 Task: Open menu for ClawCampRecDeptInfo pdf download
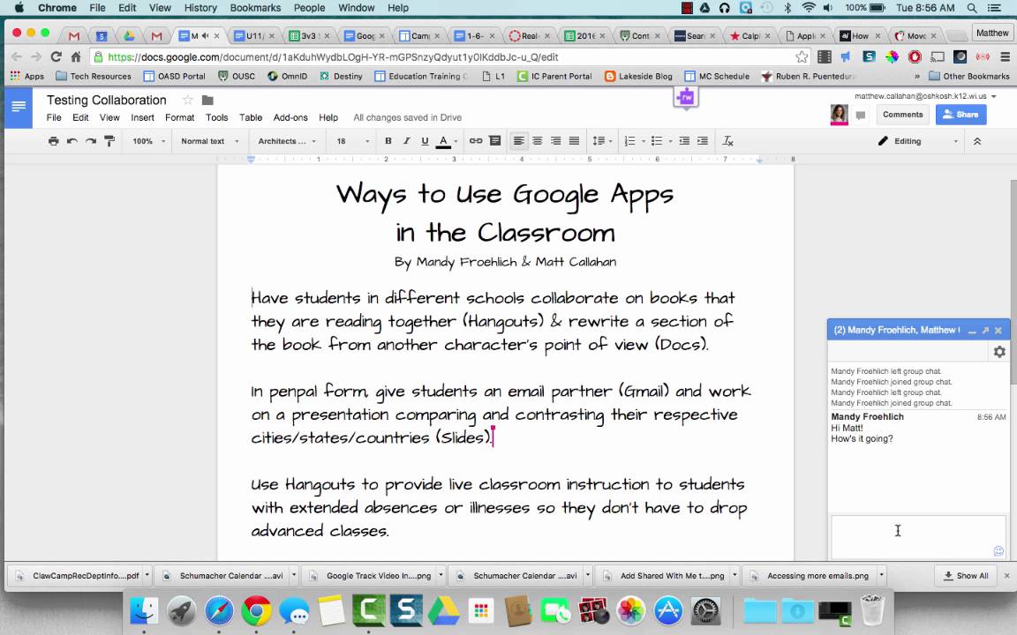tap(147, 575)
